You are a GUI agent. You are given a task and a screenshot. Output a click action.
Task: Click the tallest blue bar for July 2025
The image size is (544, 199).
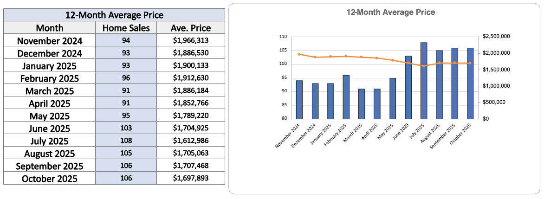(423, 81)
